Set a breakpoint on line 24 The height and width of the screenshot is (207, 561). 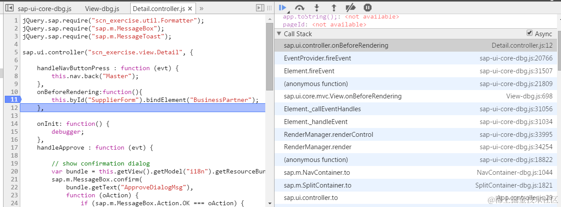point(14,203)
